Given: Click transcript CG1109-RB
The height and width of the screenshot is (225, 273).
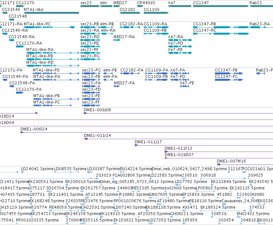Looking at the screenshot, I should (156, 34).
